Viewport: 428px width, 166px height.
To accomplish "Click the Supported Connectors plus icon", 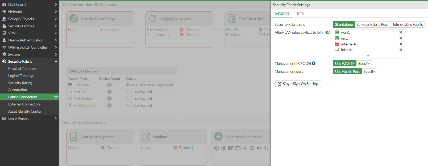I will click(x=218, y=137).
